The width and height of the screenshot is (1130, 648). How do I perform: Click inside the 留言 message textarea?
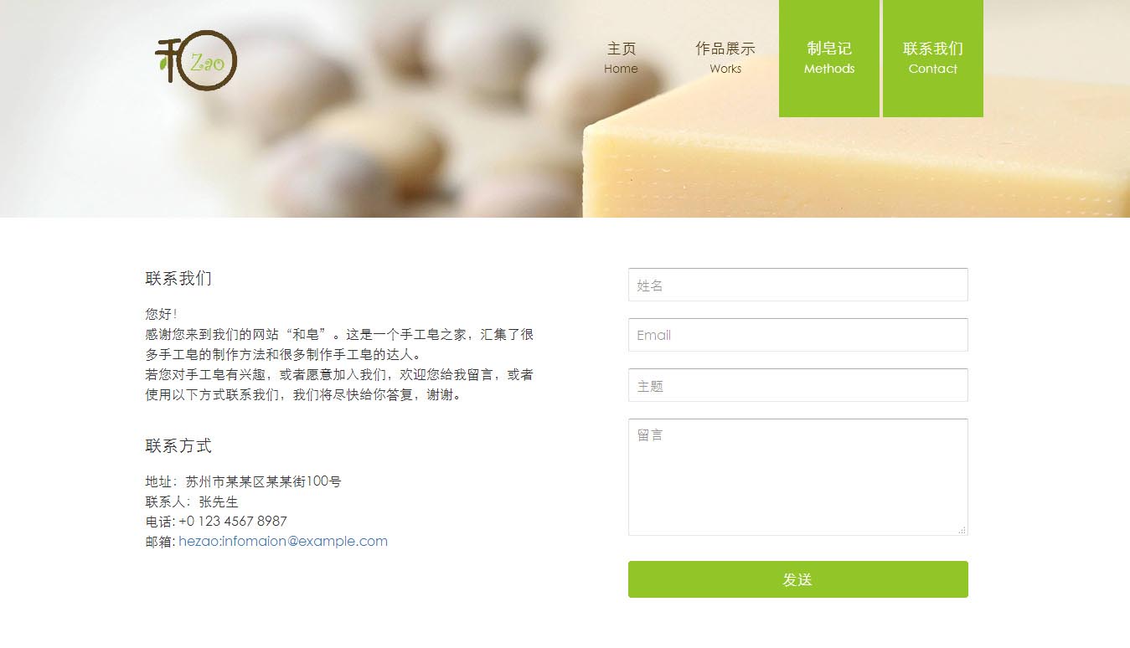pos(798,477)
